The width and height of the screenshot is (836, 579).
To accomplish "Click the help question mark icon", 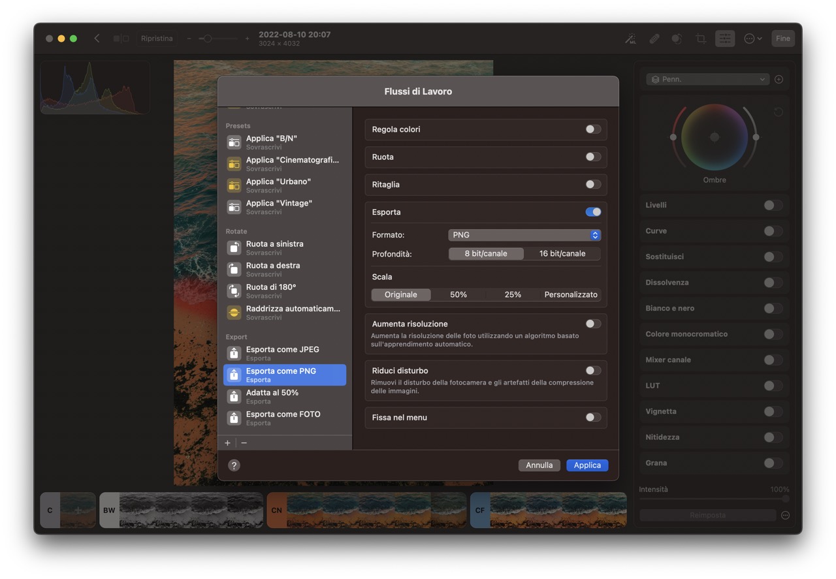I will pyautogui.click(x=233, y=465).
